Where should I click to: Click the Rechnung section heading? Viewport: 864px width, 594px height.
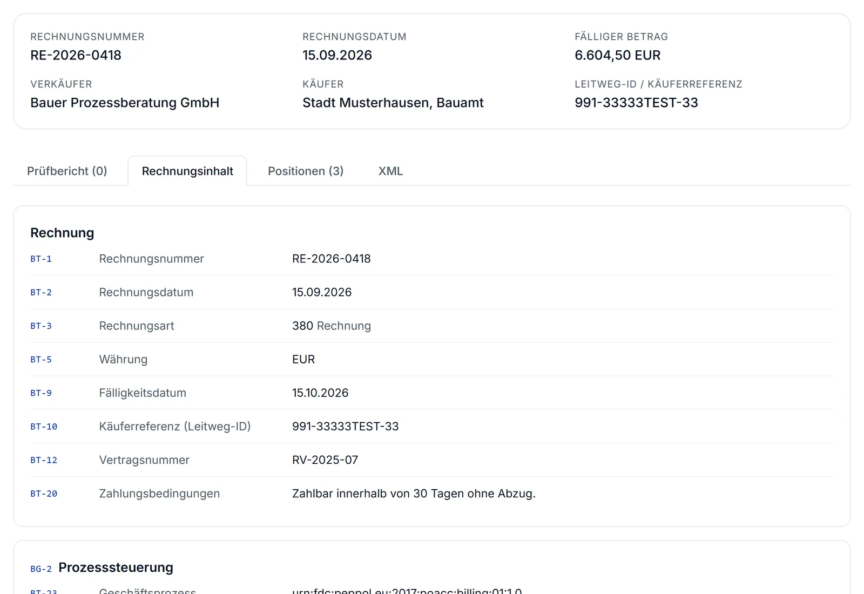(x=62, y=233)
